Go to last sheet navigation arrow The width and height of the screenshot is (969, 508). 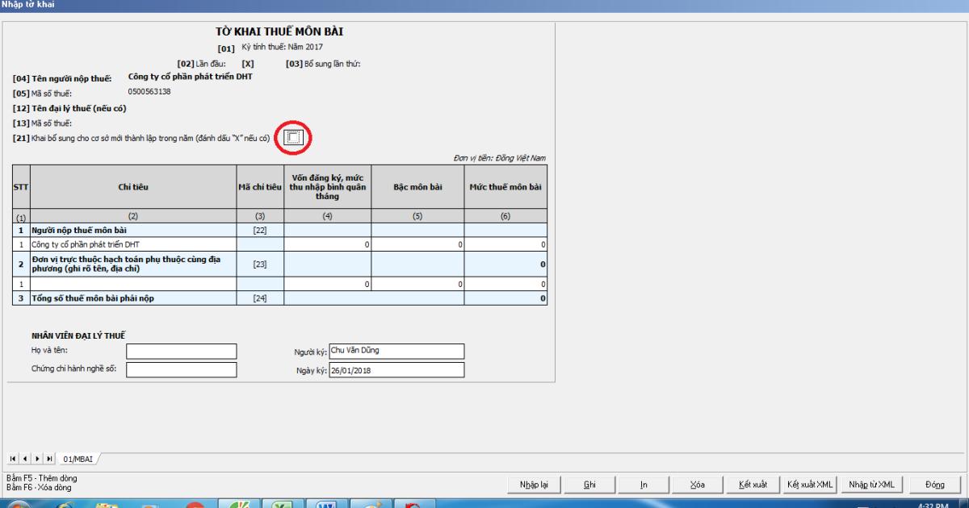51,459
